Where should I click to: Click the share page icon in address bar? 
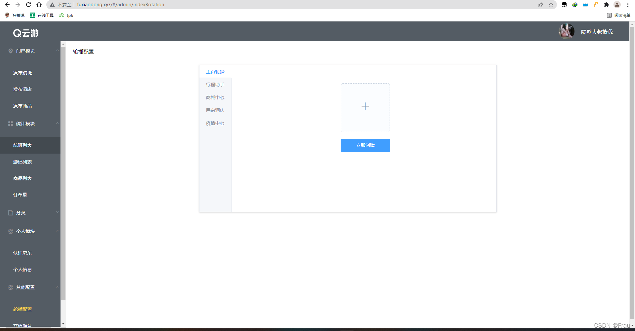(540, 5)
